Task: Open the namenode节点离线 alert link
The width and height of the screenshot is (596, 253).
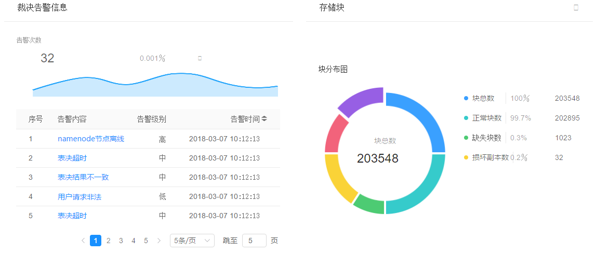Action: 91,139
